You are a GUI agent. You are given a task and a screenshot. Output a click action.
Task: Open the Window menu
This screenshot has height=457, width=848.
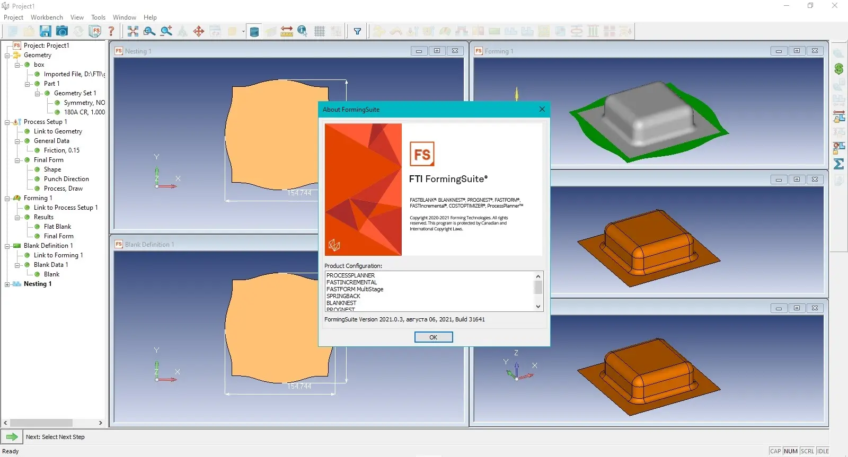(125, 17)
